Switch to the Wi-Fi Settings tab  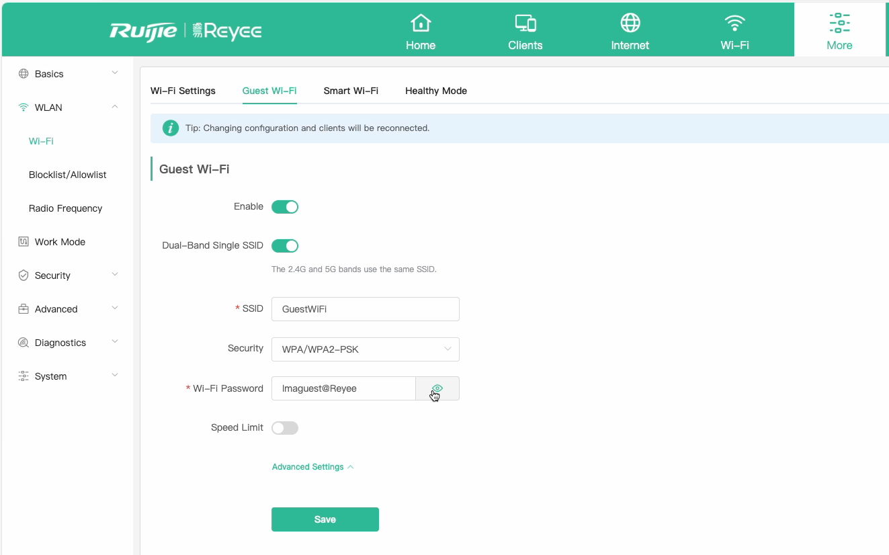tap(183, 91)
